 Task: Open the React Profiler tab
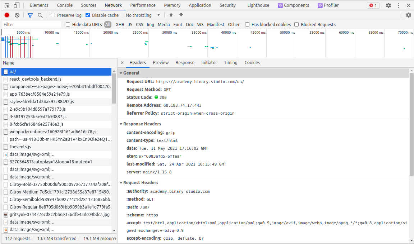click(x=328, y=5)
